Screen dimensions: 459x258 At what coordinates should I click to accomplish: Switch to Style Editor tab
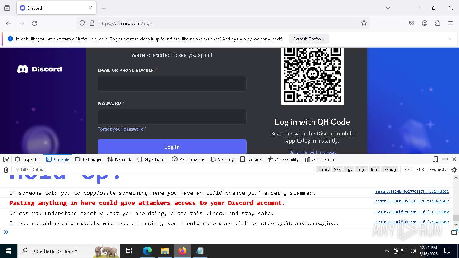pos(152,159)
